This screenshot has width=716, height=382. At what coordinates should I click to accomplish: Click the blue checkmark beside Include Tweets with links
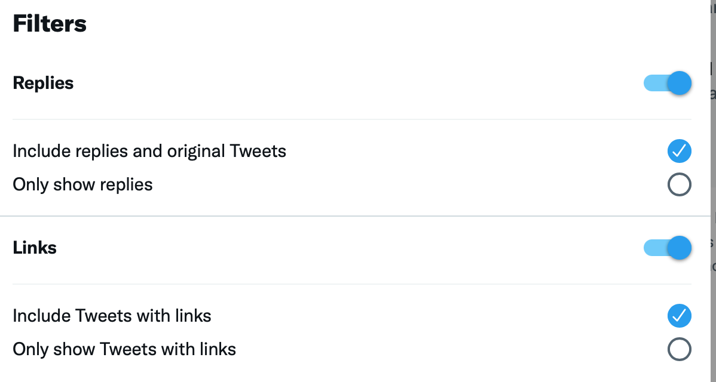point(679,316)
